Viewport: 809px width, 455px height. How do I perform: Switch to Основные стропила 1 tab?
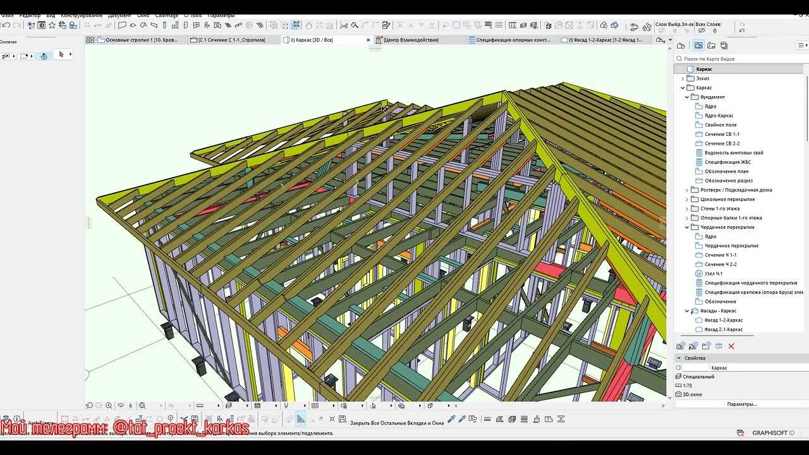(x=137, y=40)
